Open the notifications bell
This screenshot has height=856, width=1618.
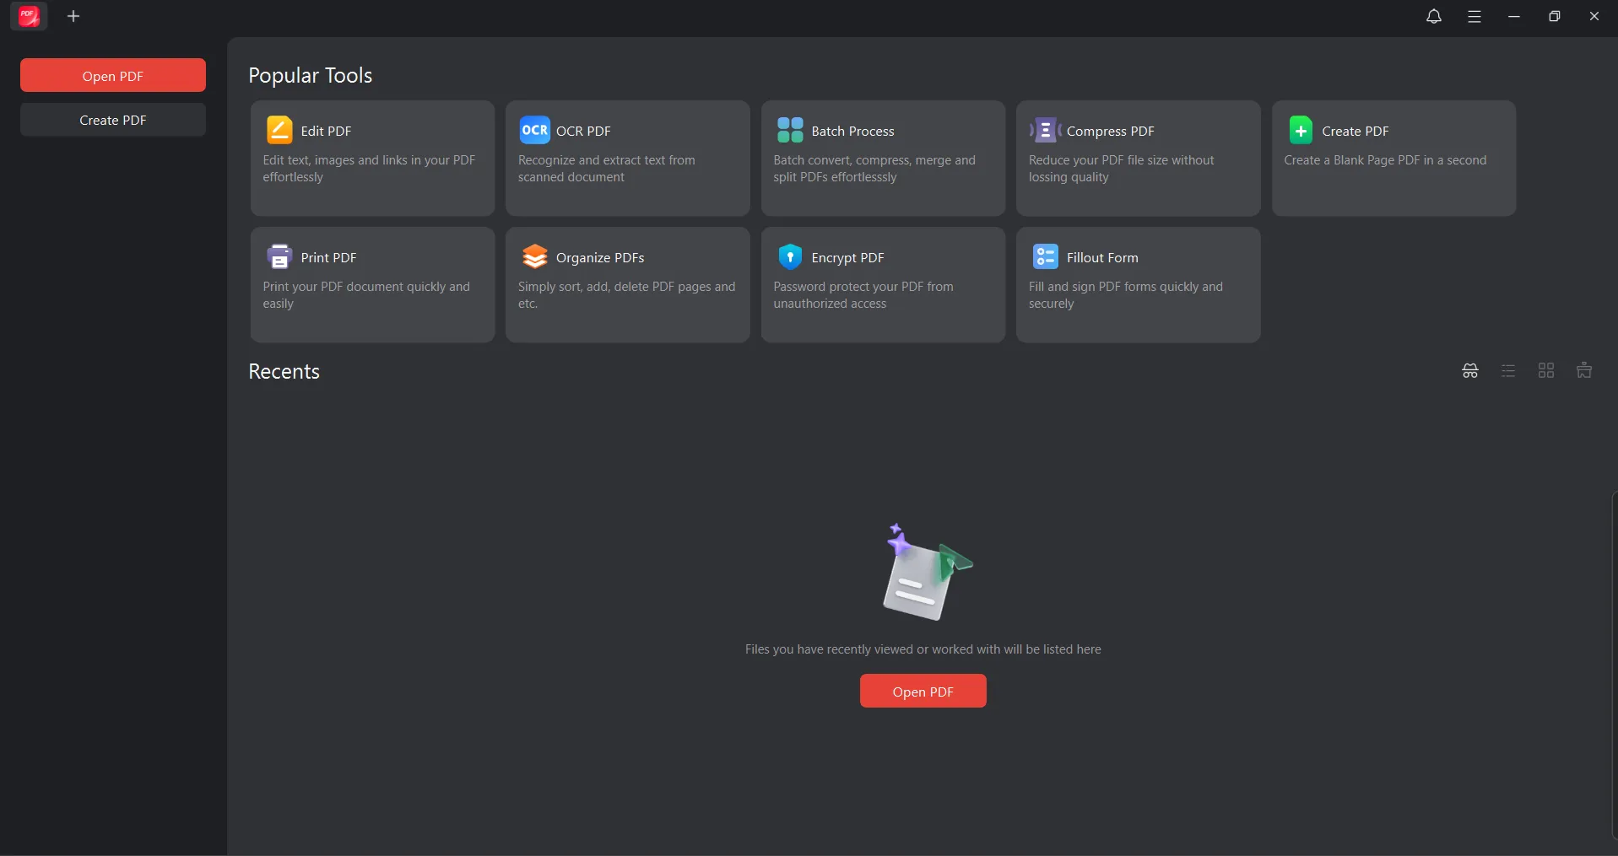tap(1433, 16)
